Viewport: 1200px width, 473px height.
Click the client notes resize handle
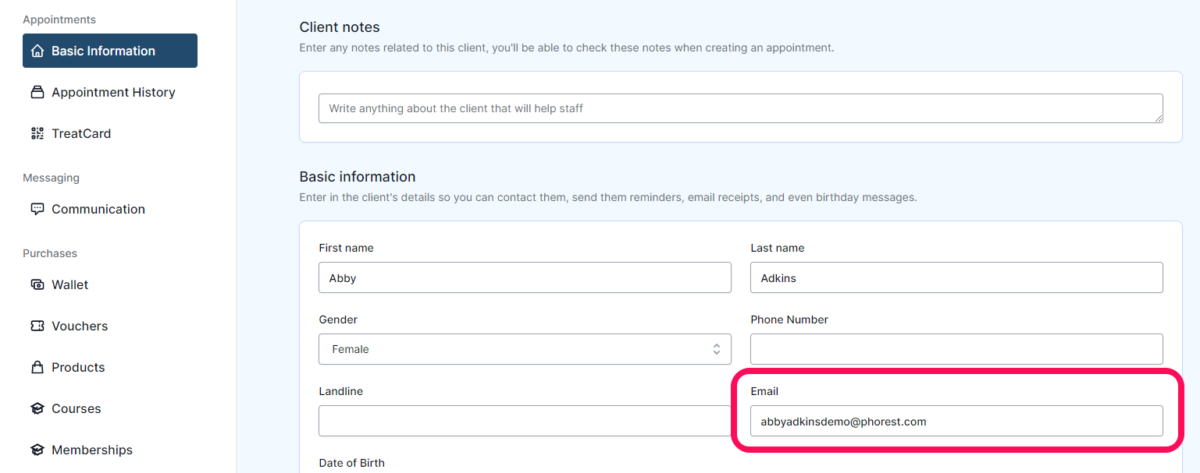[x=1158, y=118]
